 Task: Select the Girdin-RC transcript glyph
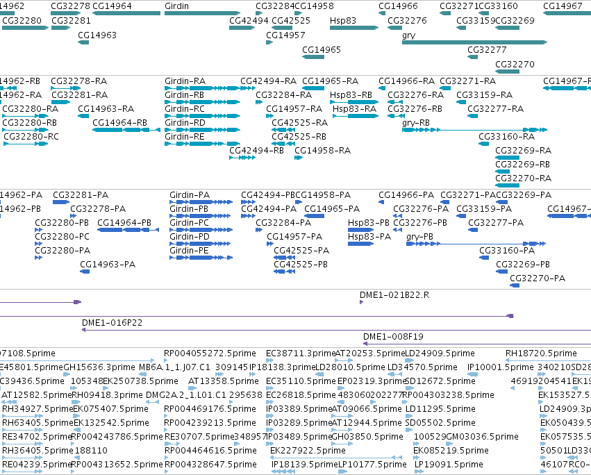[202, 116]
